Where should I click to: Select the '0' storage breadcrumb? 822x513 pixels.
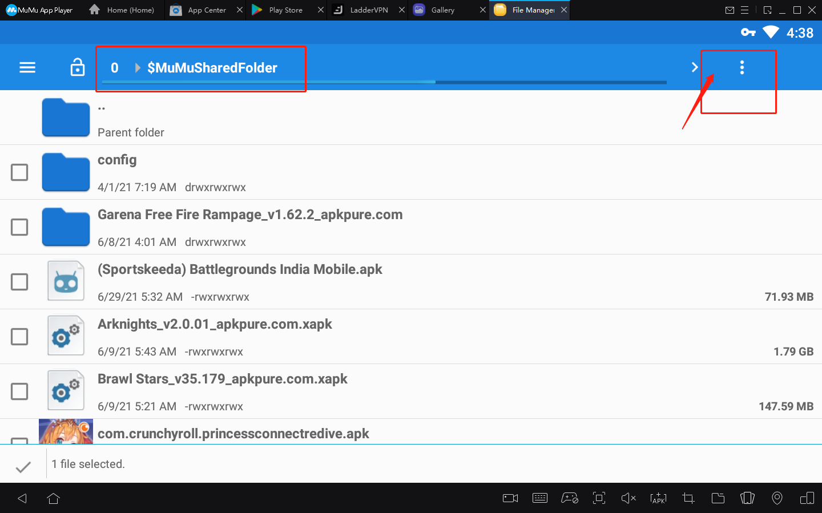point(115,67)
